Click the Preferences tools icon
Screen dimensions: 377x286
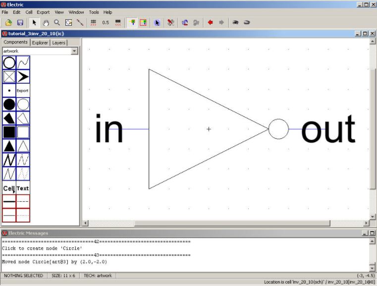[170, 22]
